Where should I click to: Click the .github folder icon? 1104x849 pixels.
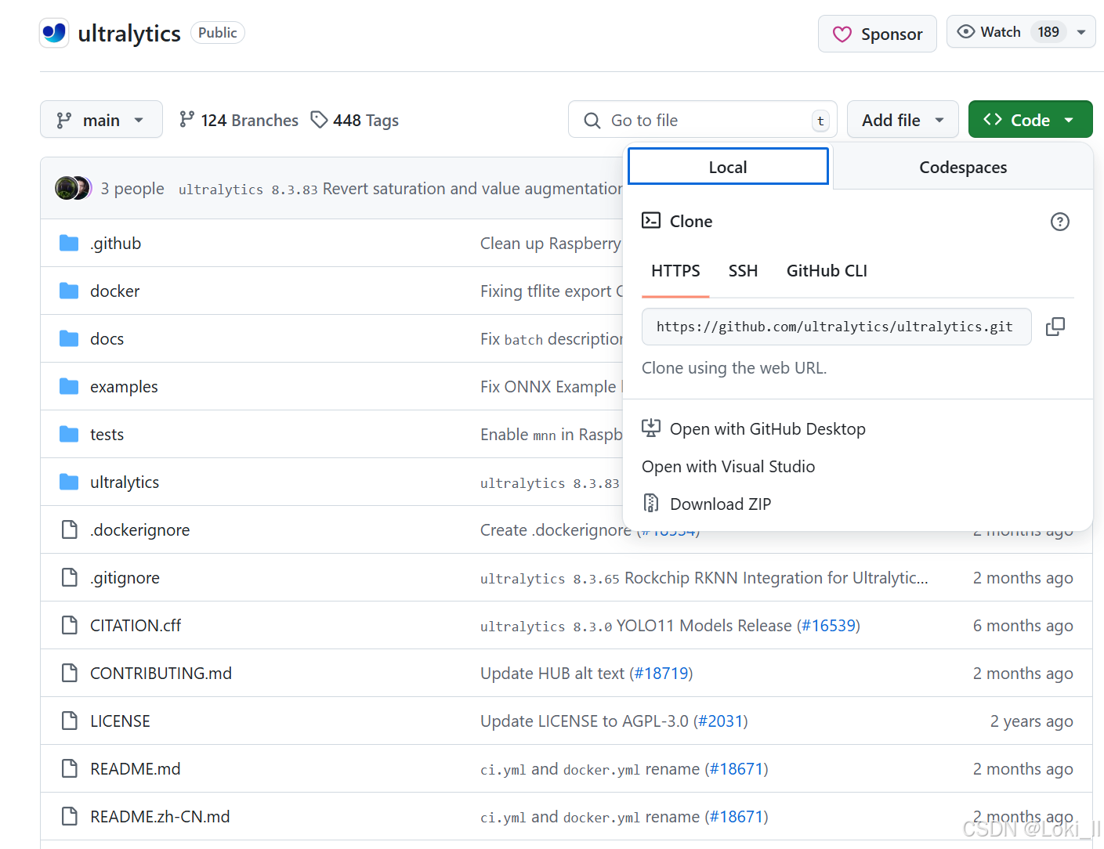point(69,243)
